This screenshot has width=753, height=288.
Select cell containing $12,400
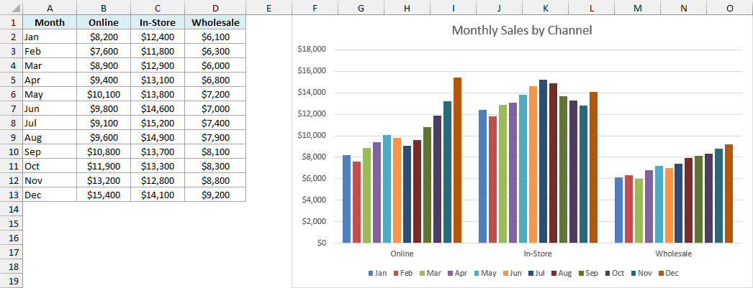[x=157, y=37]
